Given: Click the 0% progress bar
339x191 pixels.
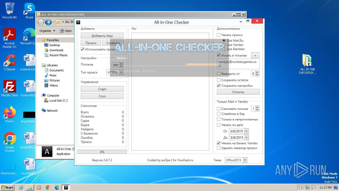Looking at the screenshot, I should pyautogui.click(x=102, y=152).
